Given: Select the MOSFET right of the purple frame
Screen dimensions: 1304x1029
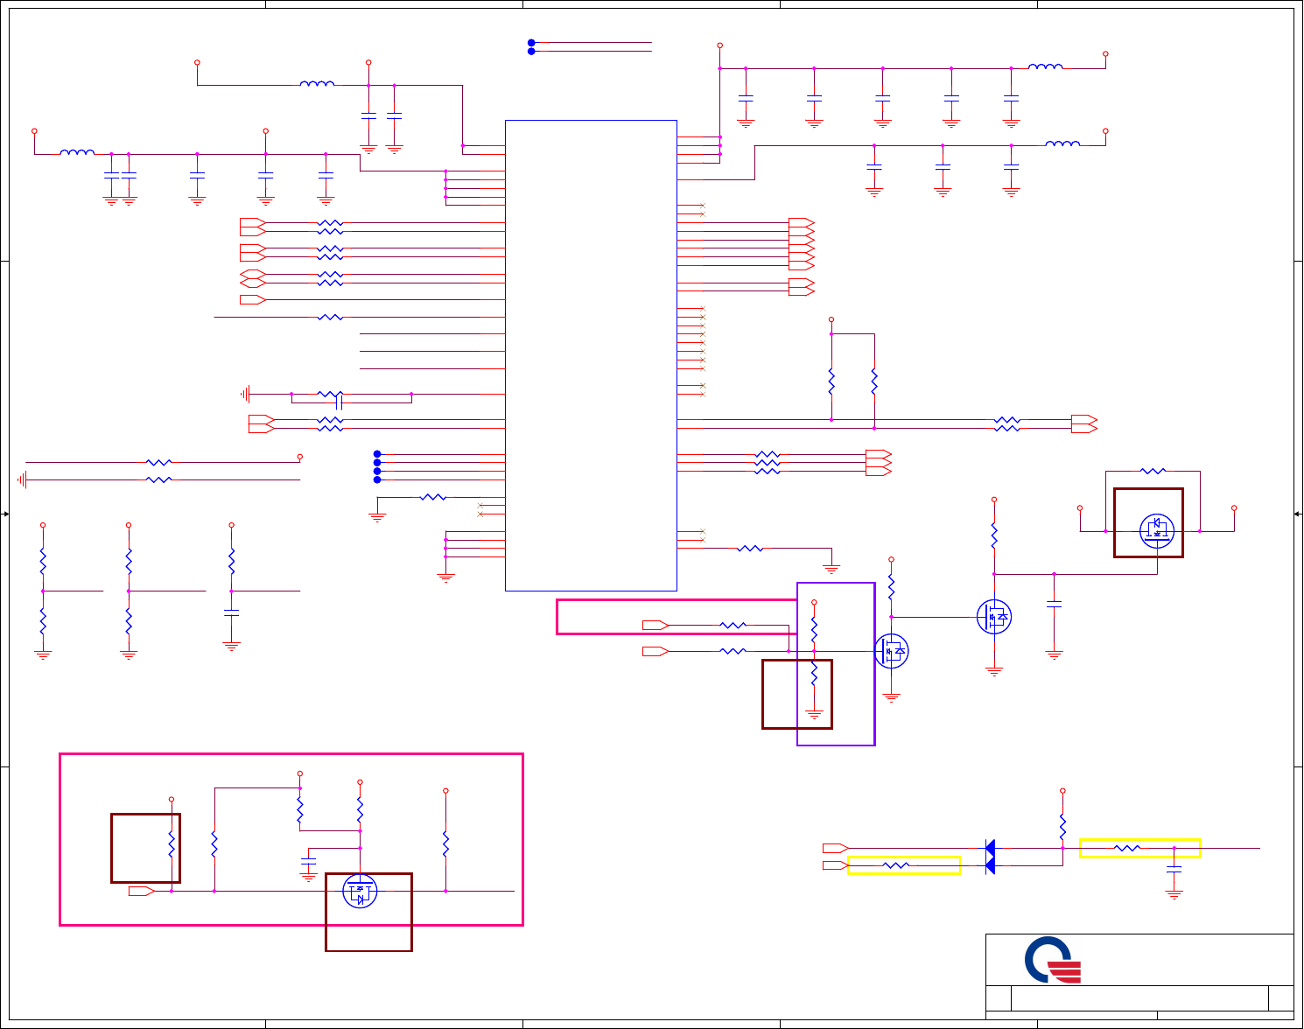Looking at the screenshot, I should pyautogui.click(x=891, y=651).
